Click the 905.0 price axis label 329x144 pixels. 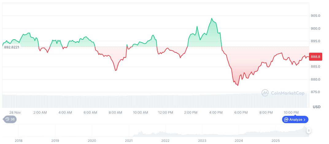(315, 16)
